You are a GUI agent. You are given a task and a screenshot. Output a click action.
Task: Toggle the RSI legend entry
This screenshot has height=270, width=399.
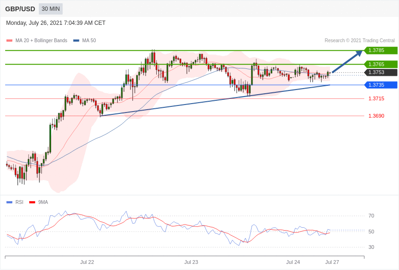[x=15, y=202]
